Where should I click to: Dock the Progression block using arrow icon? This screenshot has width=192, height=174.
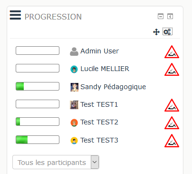(x=170, y=16)
